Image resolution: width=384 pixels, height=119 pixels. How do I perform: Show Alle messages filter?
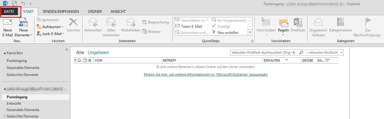[80, 52]
